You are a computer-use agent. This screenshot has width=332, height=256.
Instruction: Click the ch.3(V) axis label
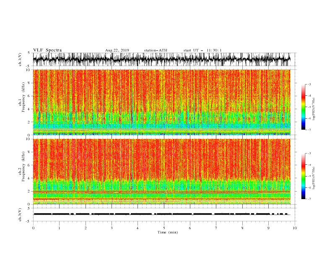pos(20,215)
